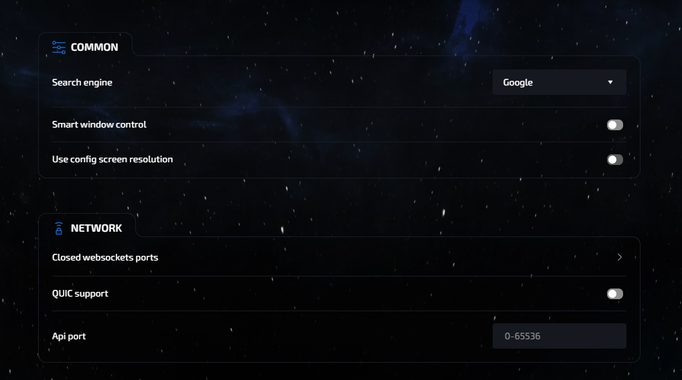The image size is (682, 380).
Task: Click the Search engine label text
Action: pyautogui.click(x=82, y=82)
